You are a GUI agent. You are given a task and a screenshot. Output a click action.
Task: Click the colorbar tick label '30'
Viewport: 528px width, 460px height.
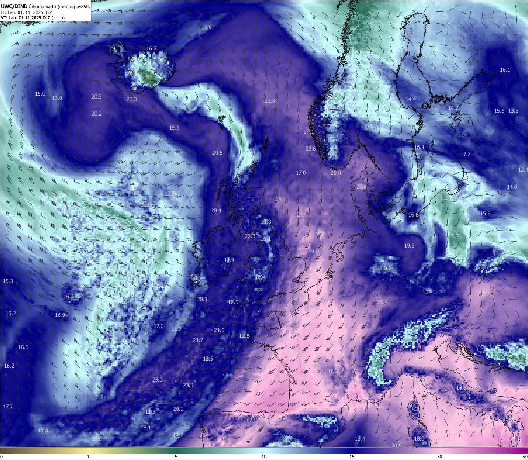(440, 457)
